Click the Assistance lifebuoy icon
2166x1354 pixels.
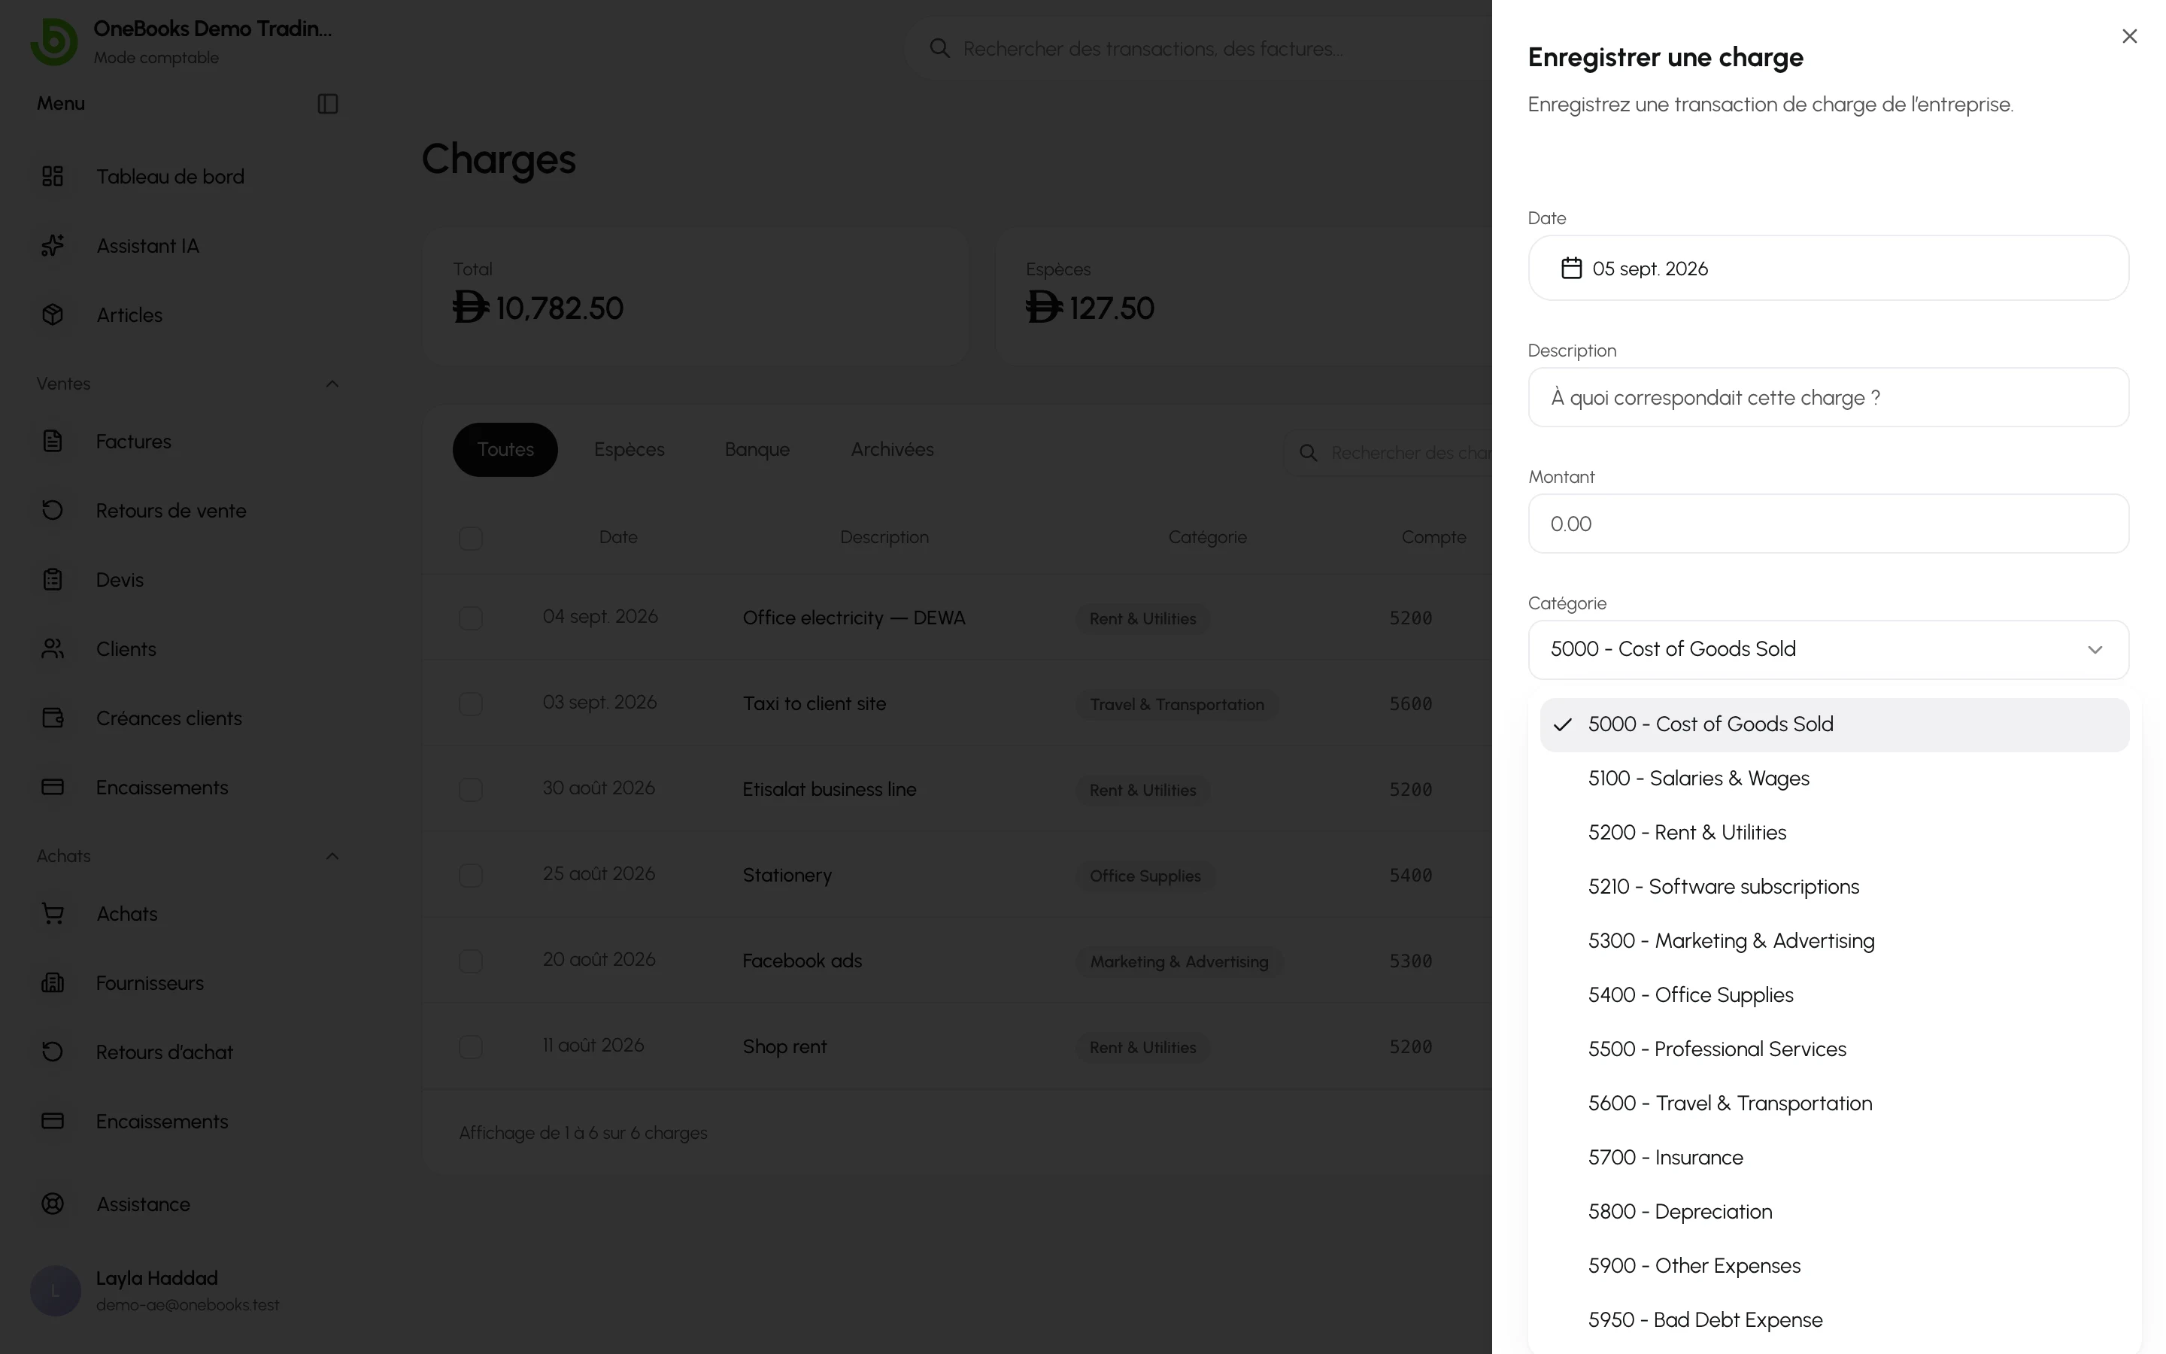53,1204
